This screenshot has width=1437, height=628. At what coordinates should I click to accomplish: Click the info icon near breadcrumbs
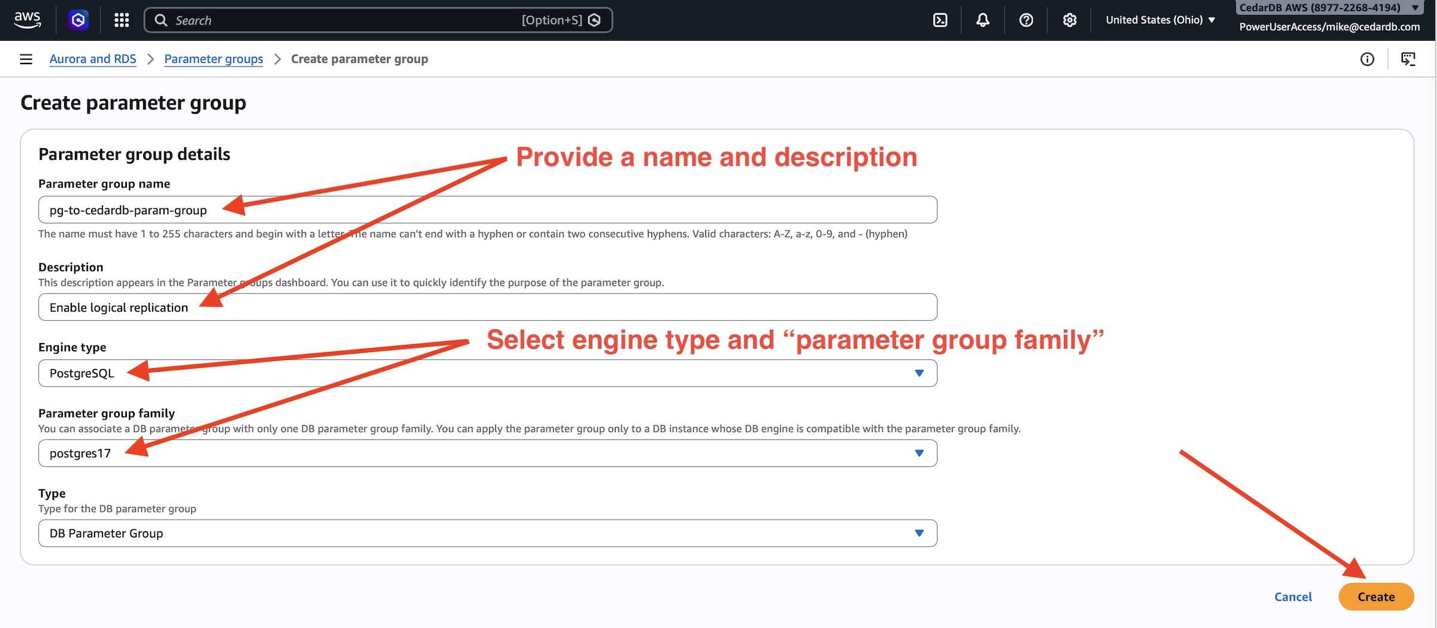click(x=1368, y=59)
